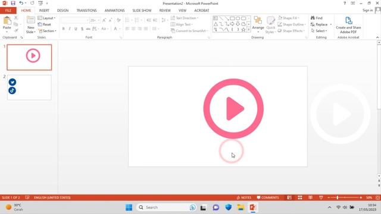Click the Quick Styles icon
The height and width of the screenshot is (214, 381).
pyautogui.click(x=270, y=20)
